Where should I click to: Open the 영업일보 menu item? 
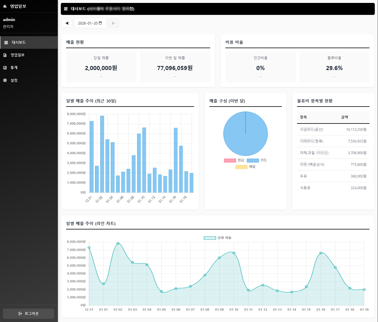coord(18,55)
